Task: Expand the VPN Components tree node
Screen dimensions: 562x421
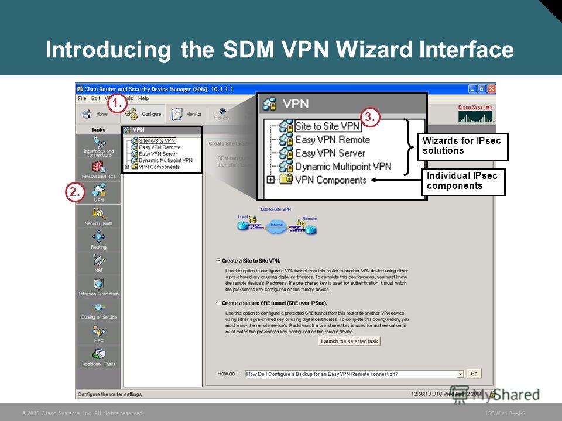Action: (x=127, y=167)
